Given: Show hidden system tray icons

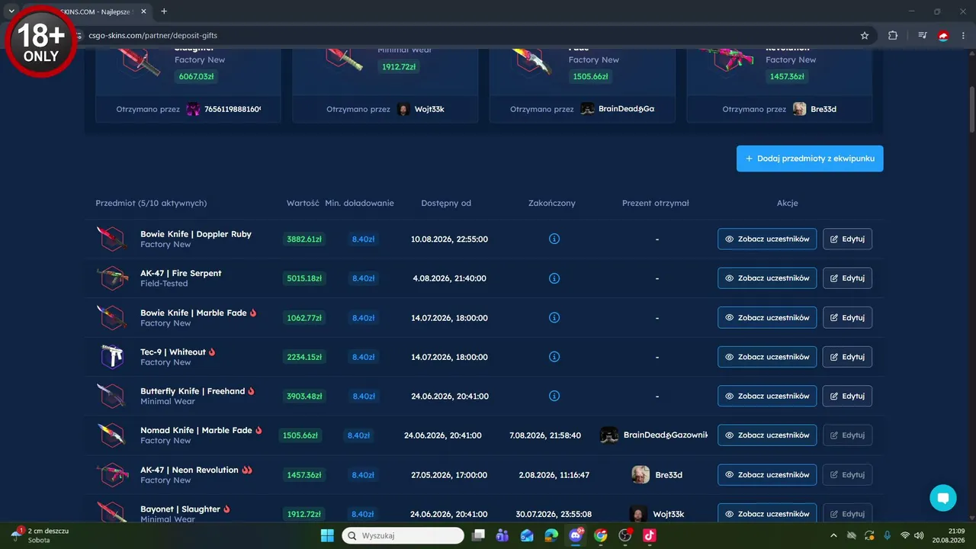Looking at the screenshot, I should [x=833, y=535].
